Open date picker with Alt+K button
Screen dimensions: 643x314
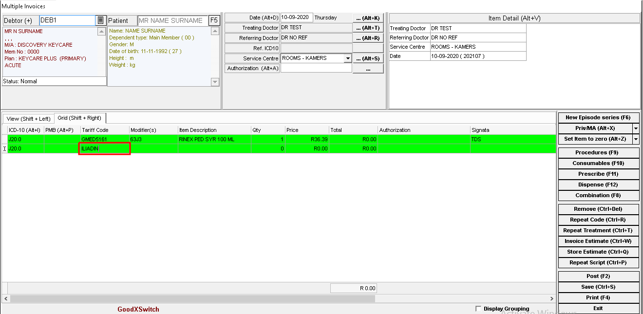pyautogui.click(x=368, y=18)
